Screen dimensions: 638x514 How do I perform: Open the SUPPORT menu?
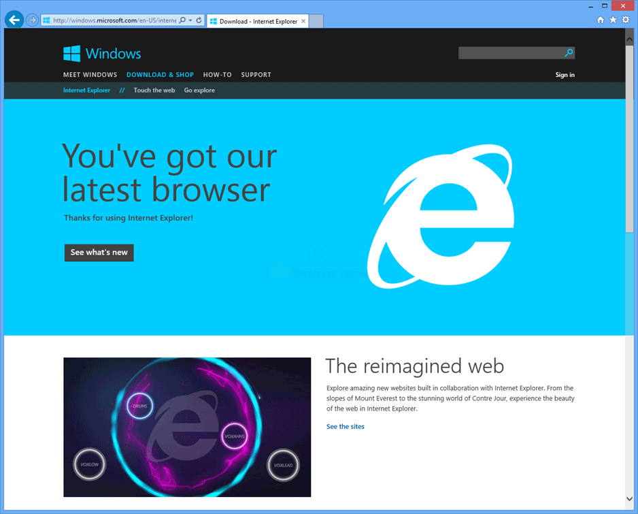coord(256,74)
